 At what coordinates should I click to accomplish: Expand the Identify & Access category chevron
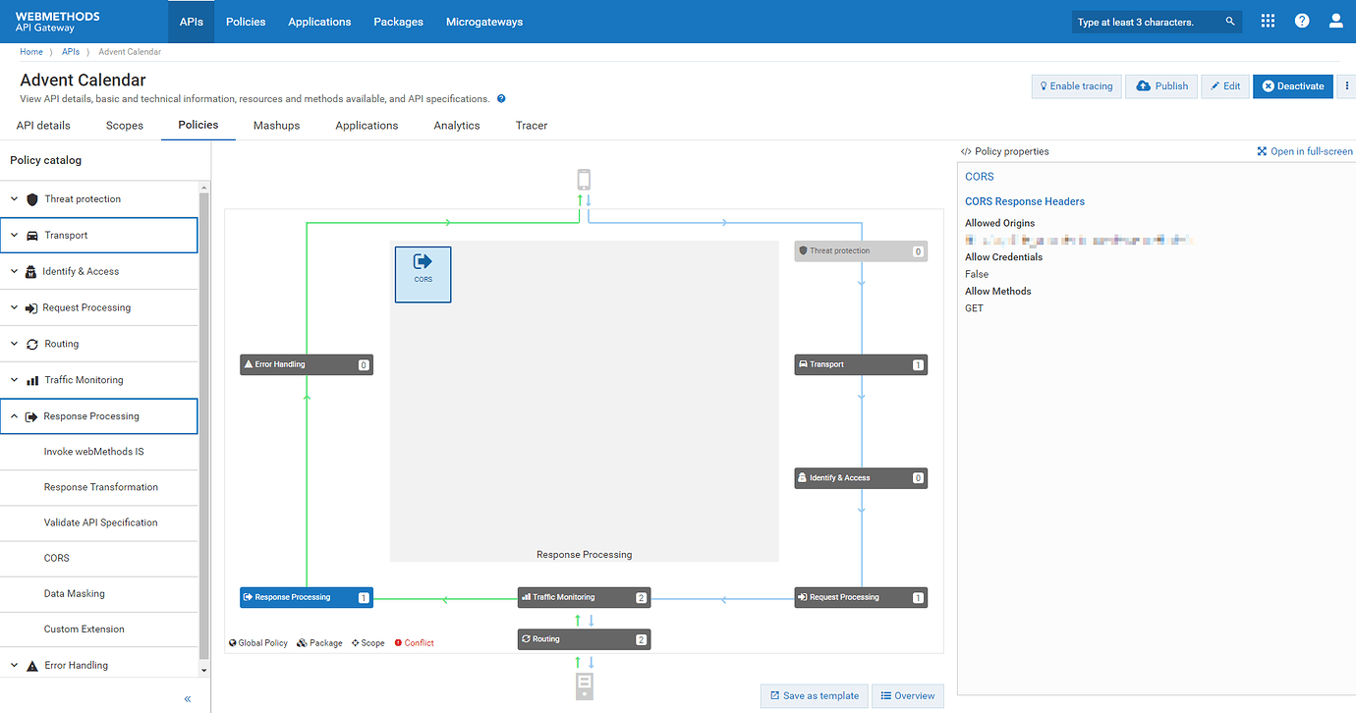(x=14, y=272)
